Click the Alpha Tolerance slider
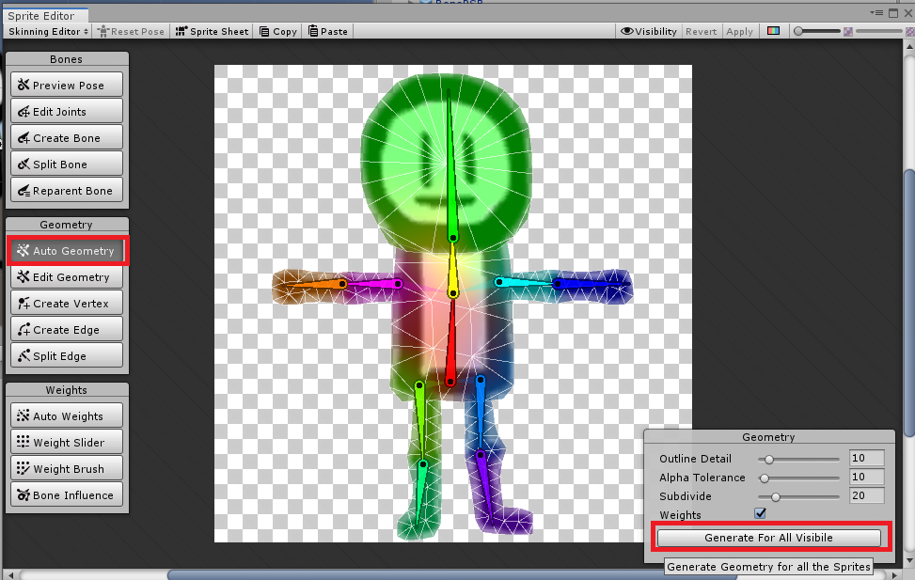 click(798, 478)
